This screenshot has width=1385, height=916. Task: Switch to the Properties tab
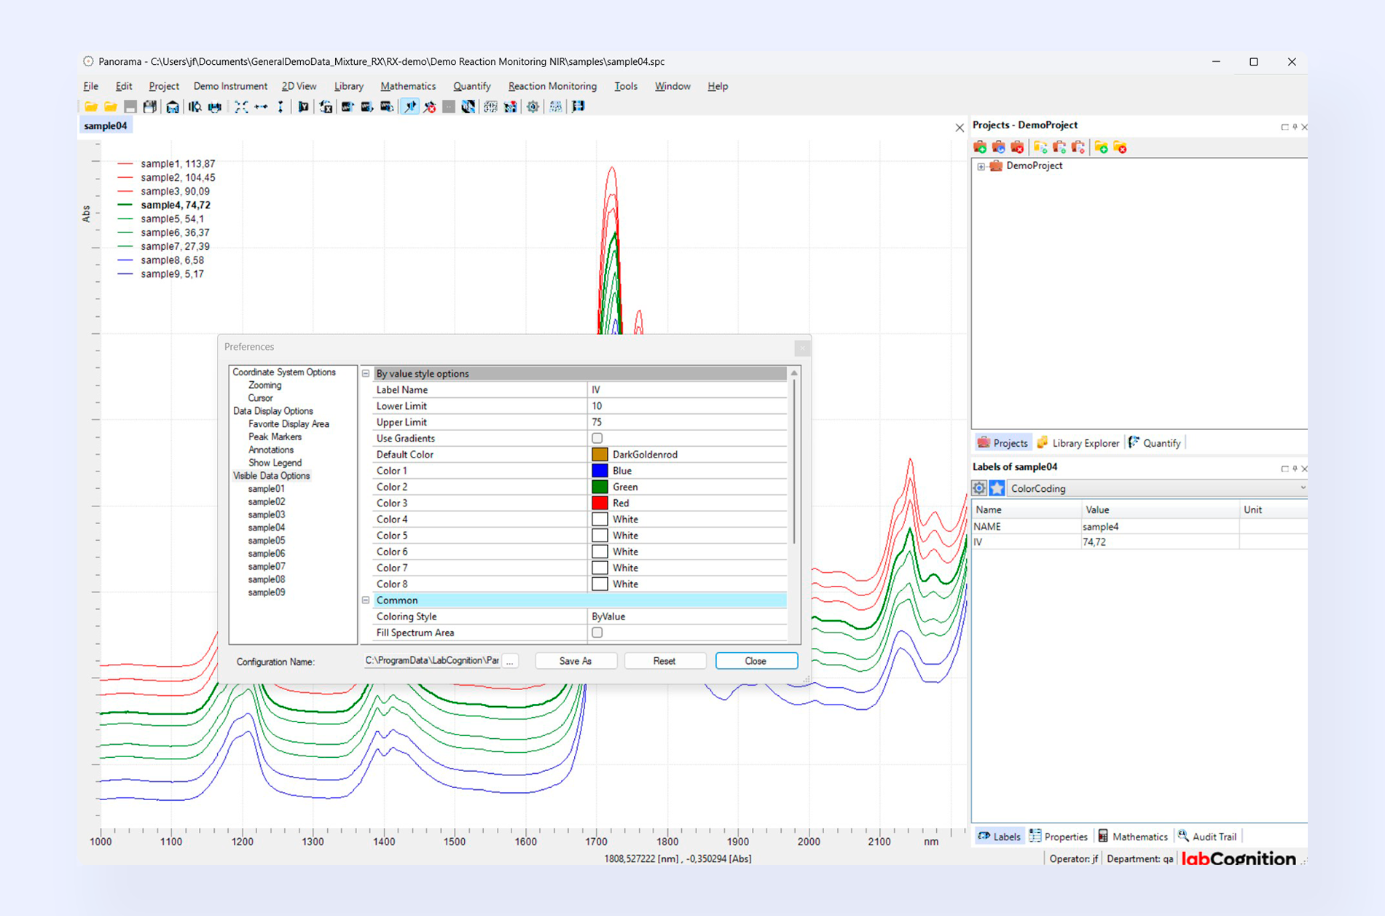[1058, 837]
